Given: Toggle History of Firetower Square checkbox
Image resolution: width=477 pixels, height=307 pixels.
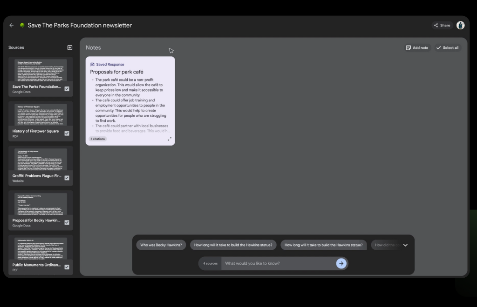Looking at the screenshot, I should [67, 133].
